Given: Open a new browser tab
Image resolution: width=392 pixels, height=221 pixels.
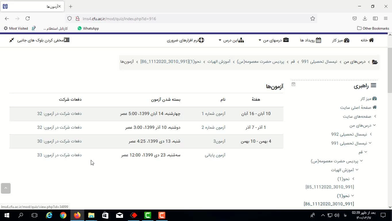Looking at the screenshot, I should 71,6.
